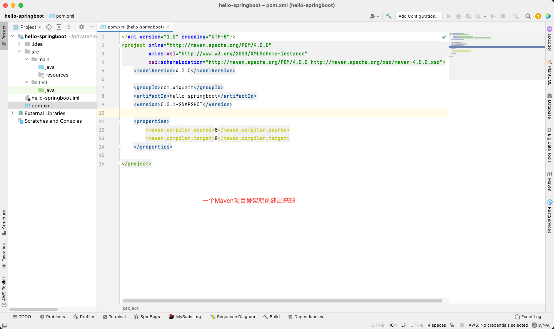The width and height of the screenshot is (554, 329).
Task: Click the Run with Coverage icon
Action: 468,16
